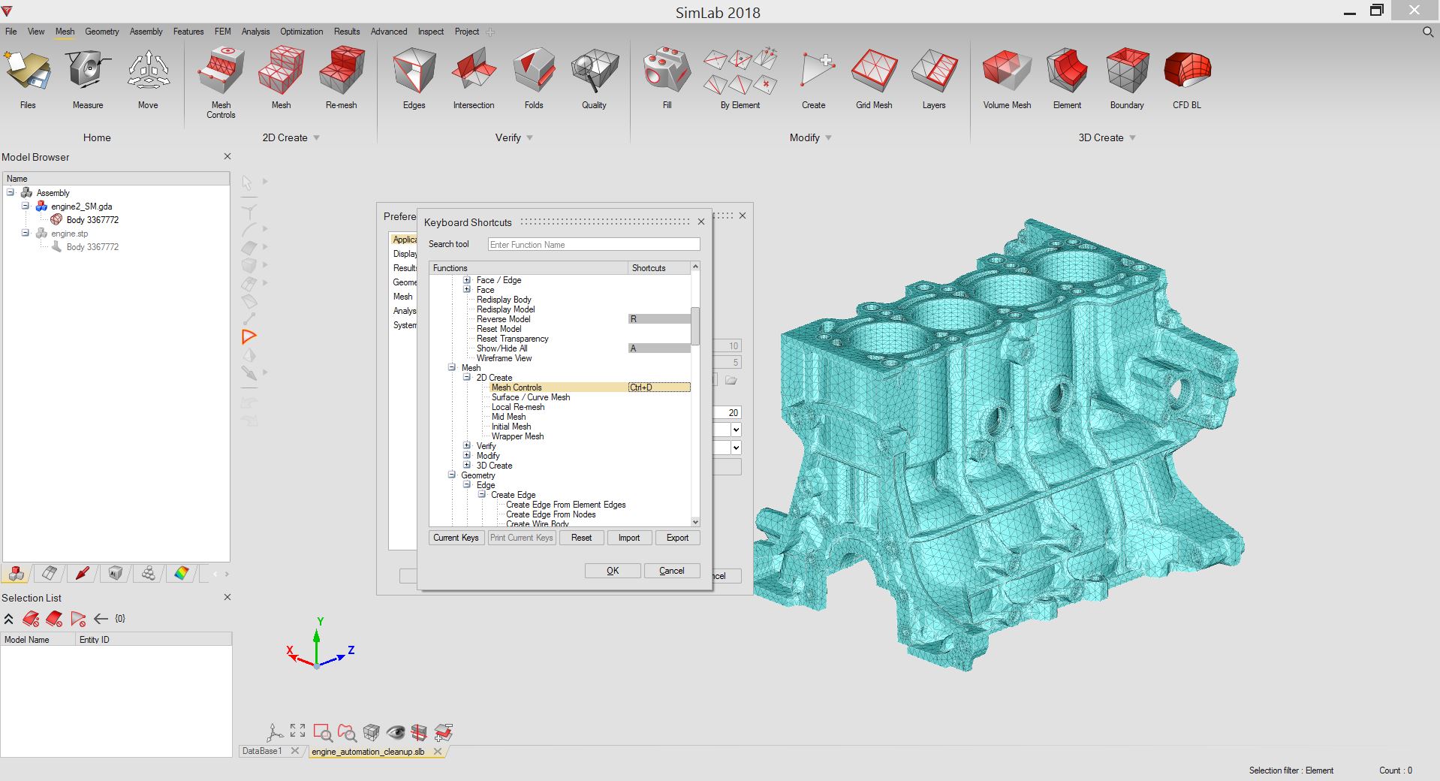This screenshot has width=1440, height=781.
Task: Collapse the 2D Create tree node
Action: point(467,378)
